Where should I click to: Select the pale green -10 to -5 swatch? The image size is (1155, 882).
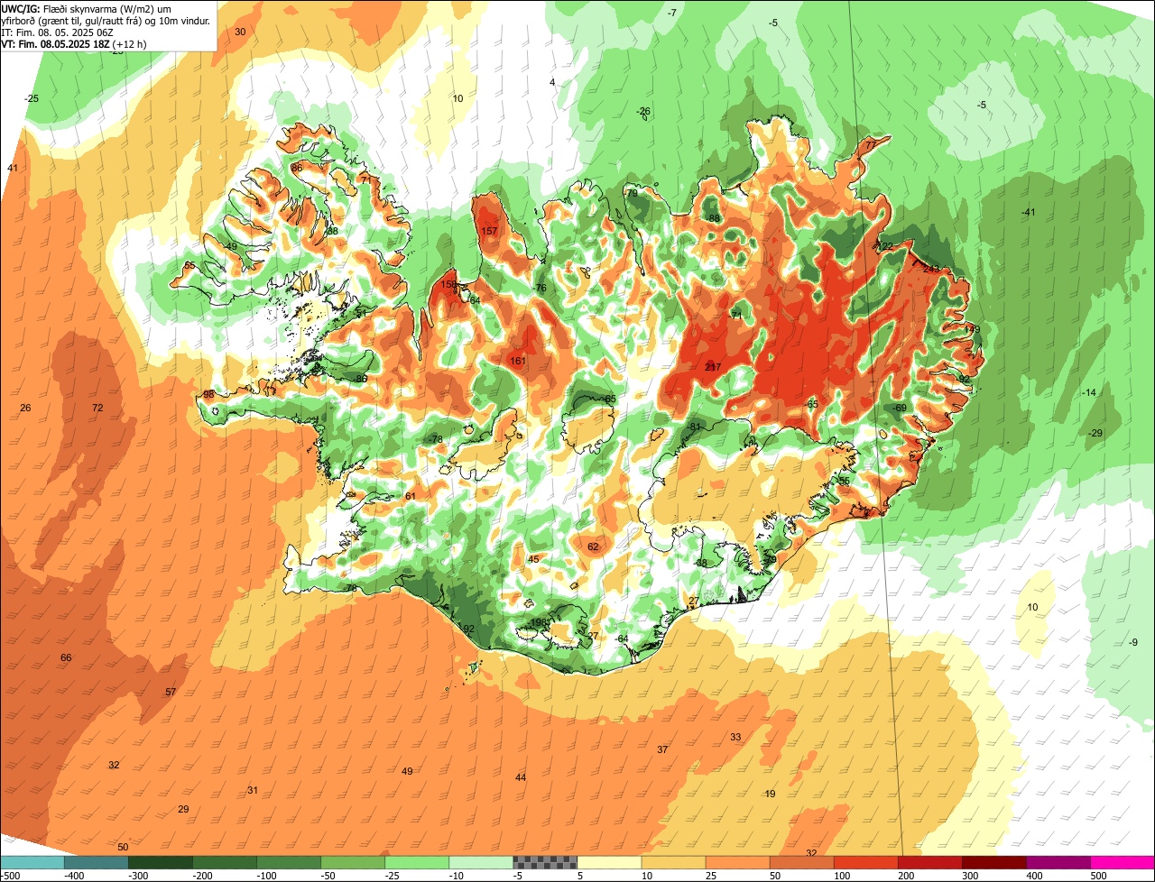481,862
